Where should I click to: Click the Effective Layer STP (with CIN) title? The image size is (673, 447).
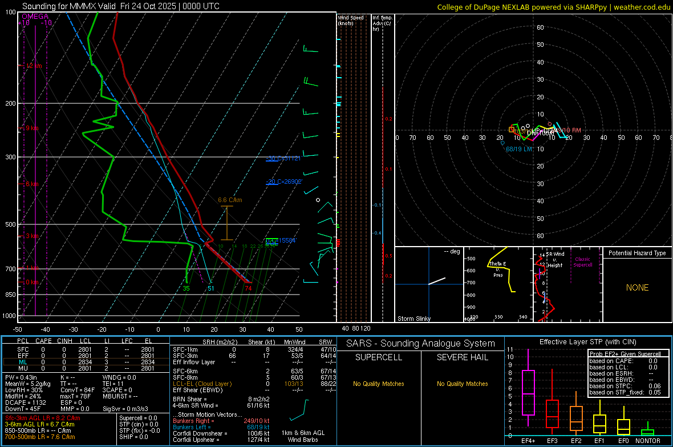pyautogui.click(x=587, y=342)
